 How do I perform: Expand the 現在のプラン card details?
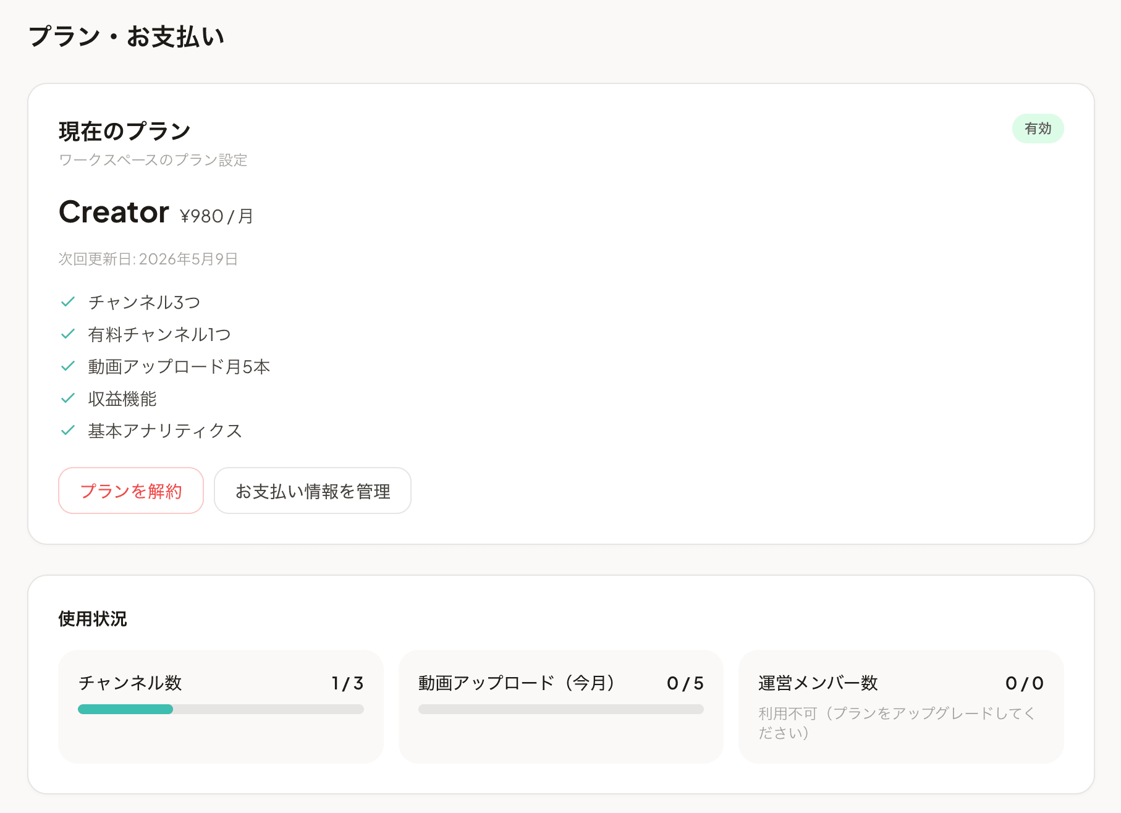pos(124,130)
